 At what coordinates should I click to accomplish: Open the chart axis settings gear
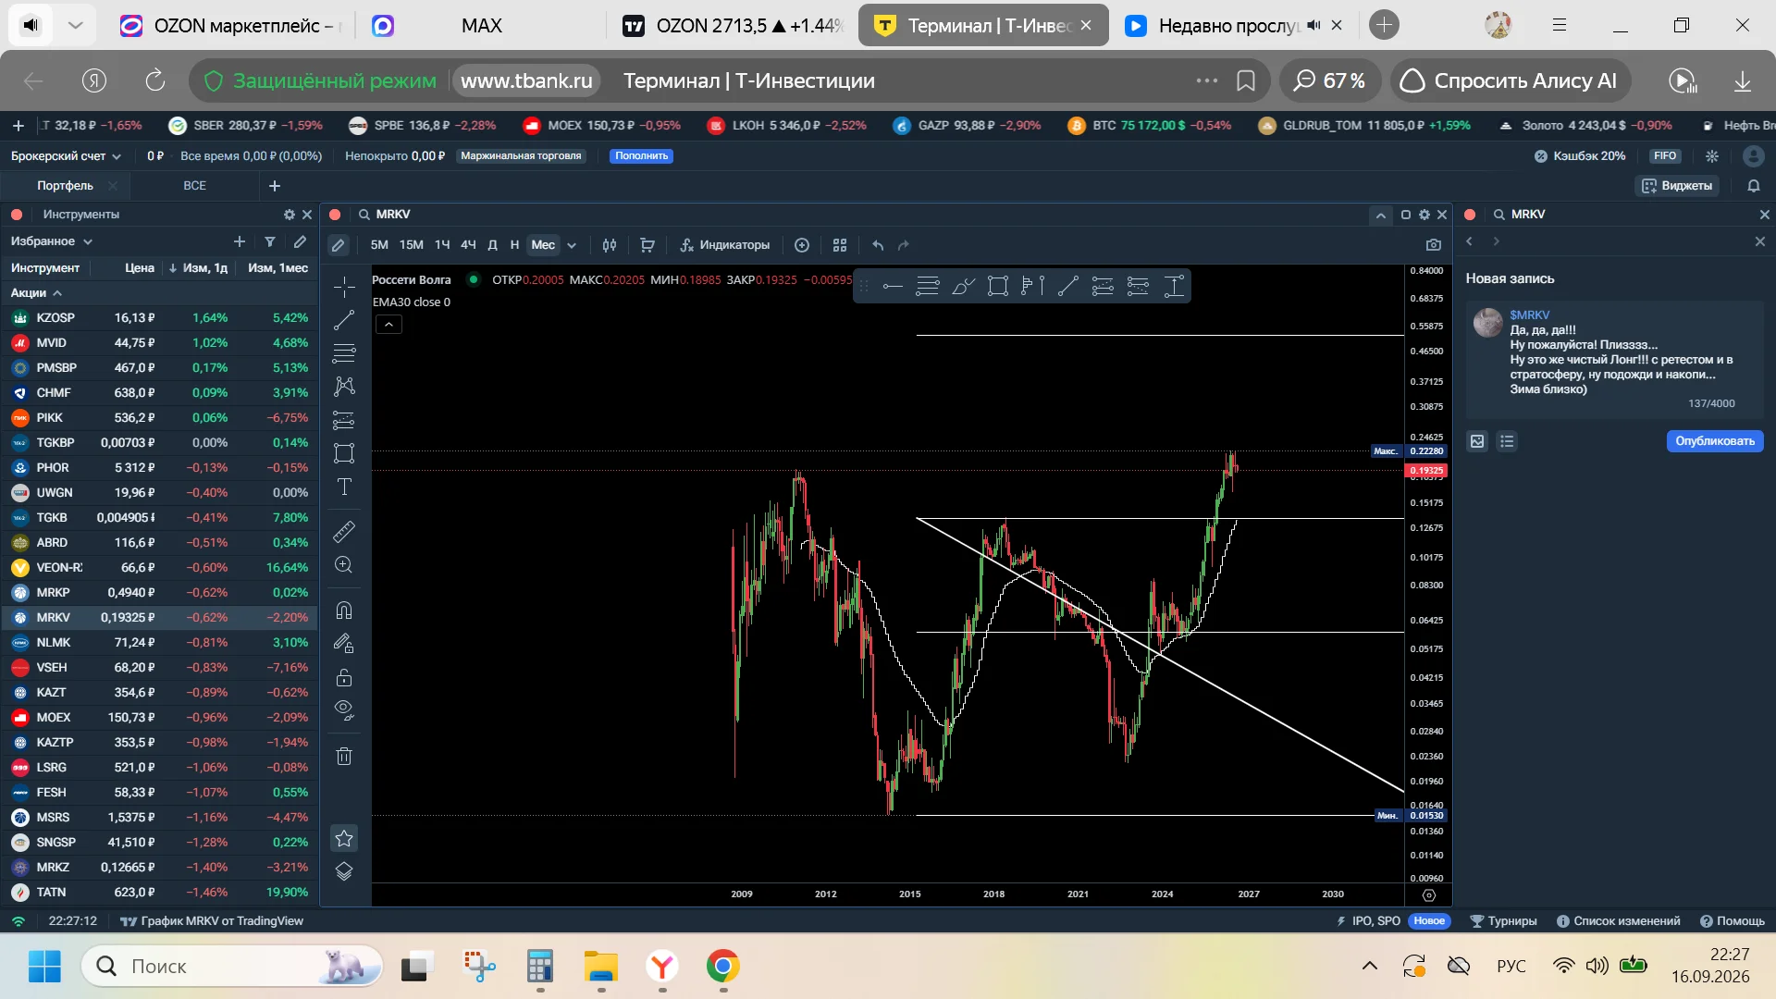coord(1429,895)
